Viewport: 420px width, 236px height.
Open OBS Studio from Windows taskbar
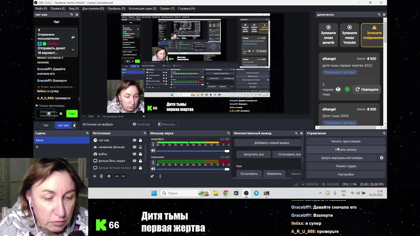pos(246,193)
